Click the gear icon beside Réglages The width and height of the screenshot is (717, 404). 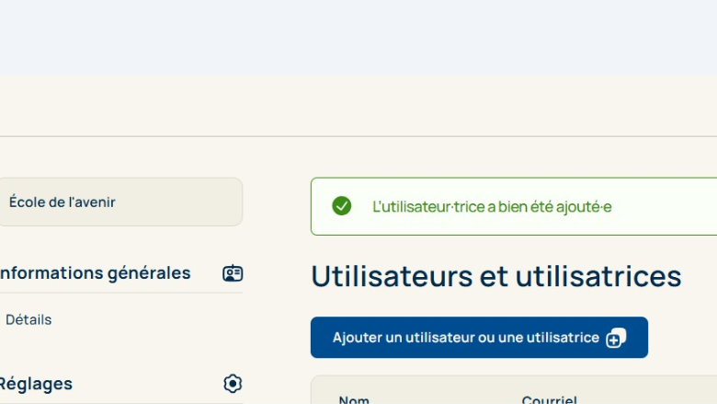pyautogui.click(x=233, y=384)
